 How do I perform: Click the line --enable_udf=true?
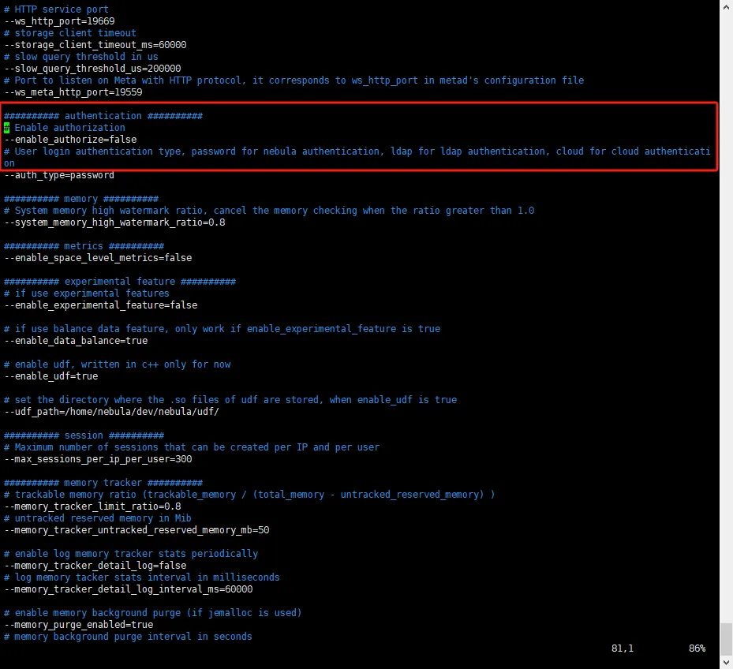tap(51, 376)
